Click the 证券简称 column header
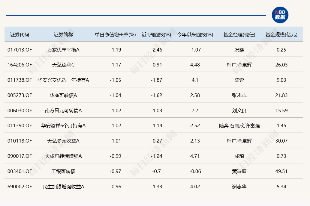Image resolution: width=310 pixels, height=206 pixels. point(63,35)
